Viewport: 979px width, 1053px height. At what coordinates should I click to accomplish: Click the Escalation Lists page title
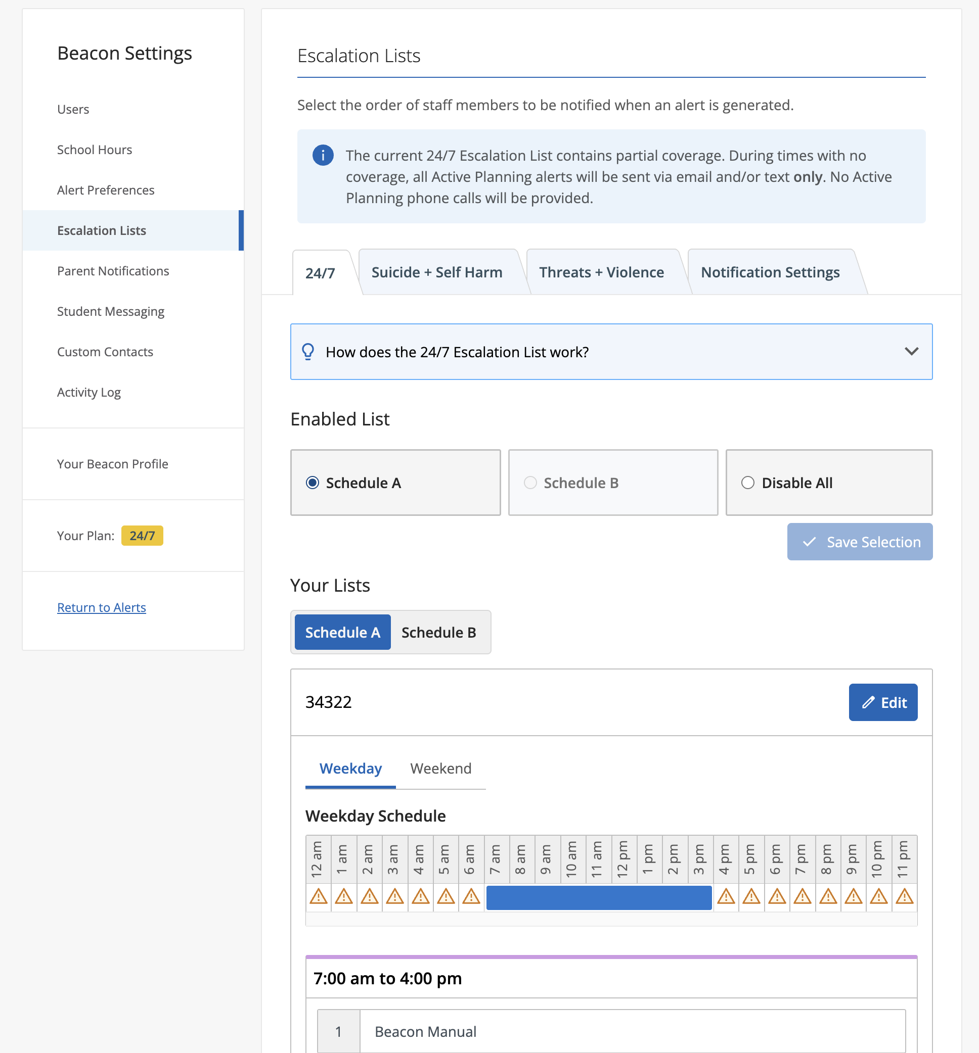[359, 56]
